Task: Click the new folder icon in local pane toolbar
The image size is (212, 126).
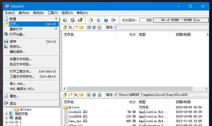Action: point(70,95)
